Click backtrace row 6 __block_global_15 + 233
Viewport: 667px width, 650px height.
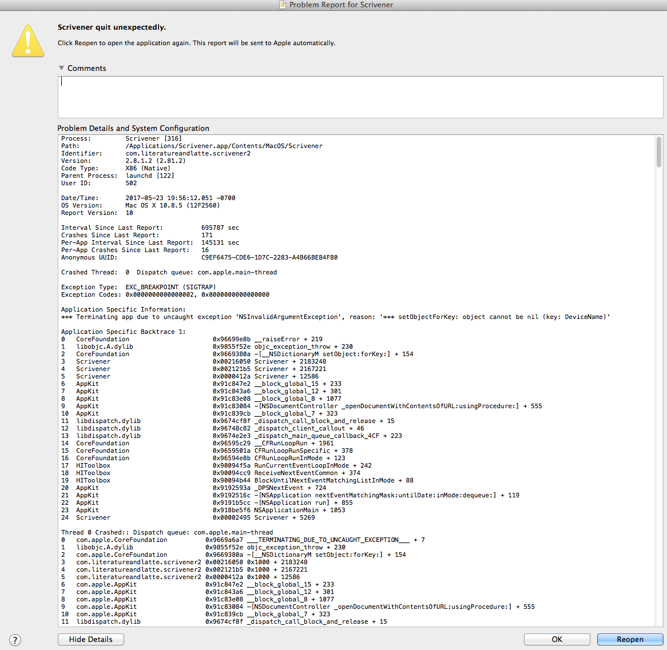(x=201, y=384)
